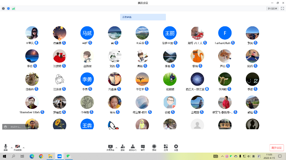Toggle microphone mute (静音)
The width and height of the screenshot is (286, 160).
[6, 147]
